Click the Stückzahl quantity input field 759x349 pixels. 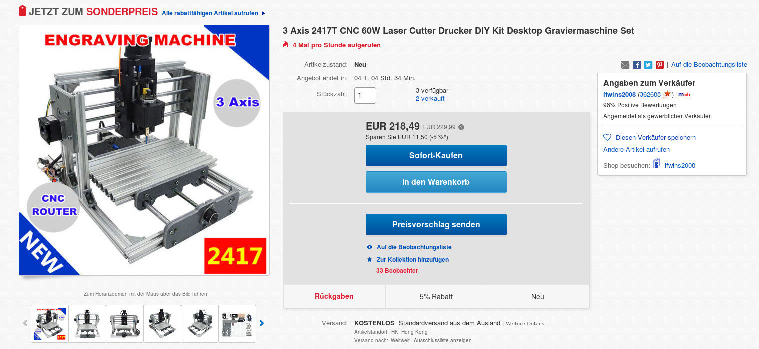tap(365, 95)
